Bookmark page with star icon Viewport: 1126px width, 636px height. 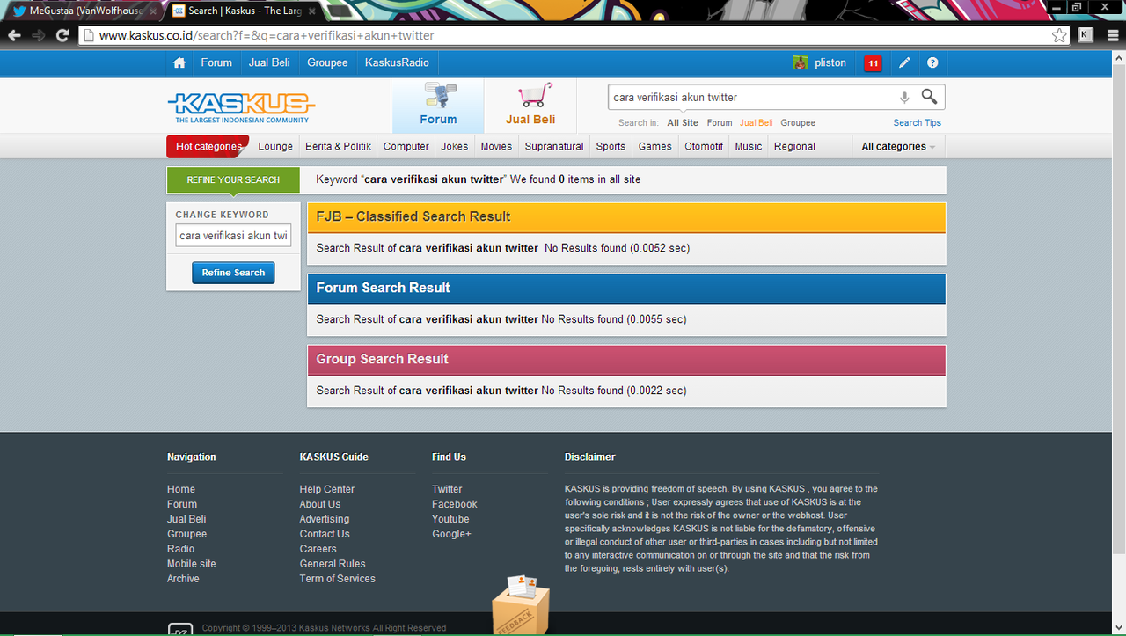coord(1059,35)
